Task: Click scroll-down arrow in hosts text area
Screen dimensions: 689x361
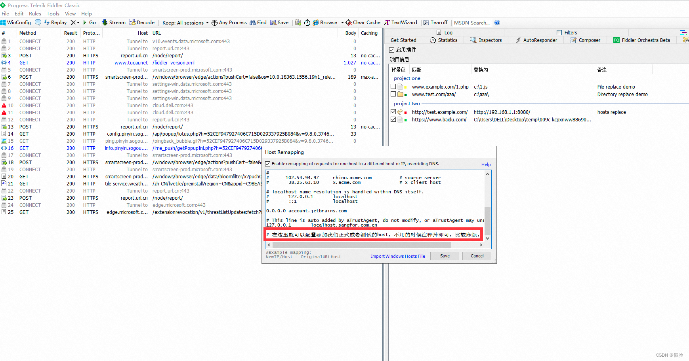Action: coord(487,238)
